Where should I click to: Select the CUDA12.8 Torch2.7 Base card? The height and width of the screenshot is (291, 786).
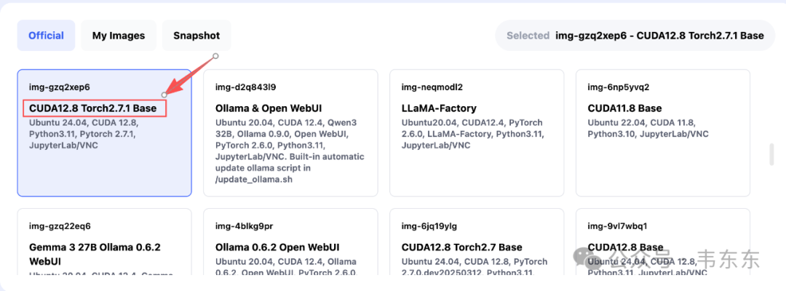pyautogui.click(x=477, y=242)
